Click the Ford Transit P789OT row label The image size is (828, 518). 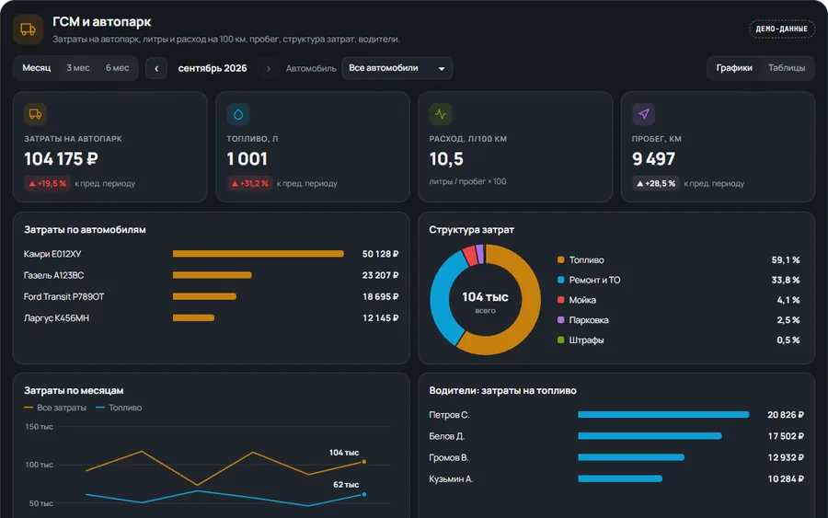[63, 297]
